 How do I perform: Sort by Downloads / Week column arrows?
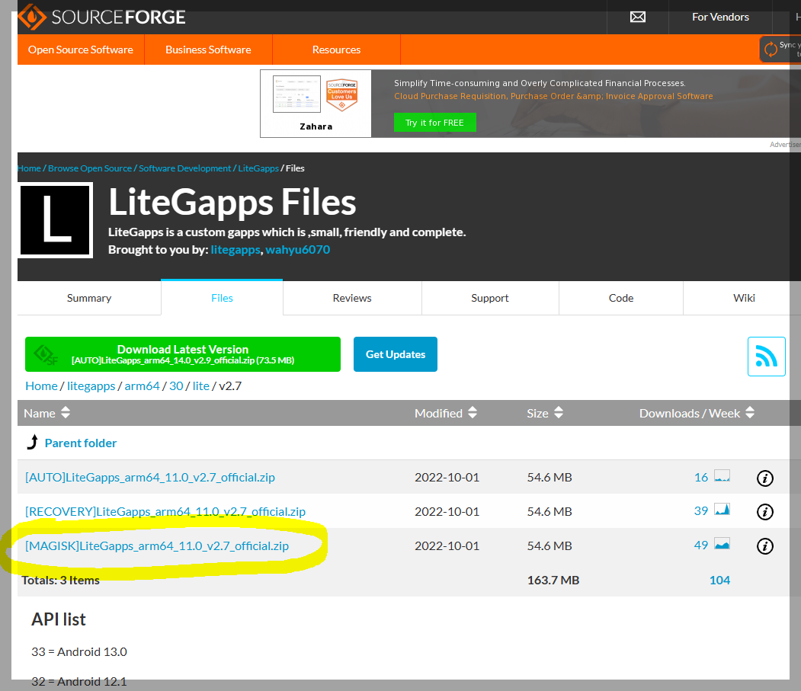click(749, 413)
